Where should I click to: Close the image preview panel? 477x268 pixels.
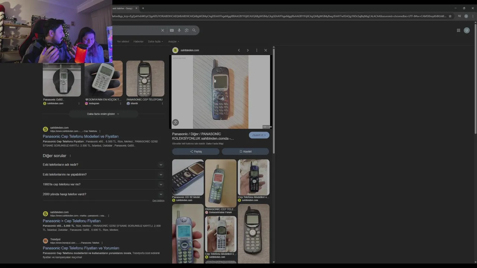(265, 50)
